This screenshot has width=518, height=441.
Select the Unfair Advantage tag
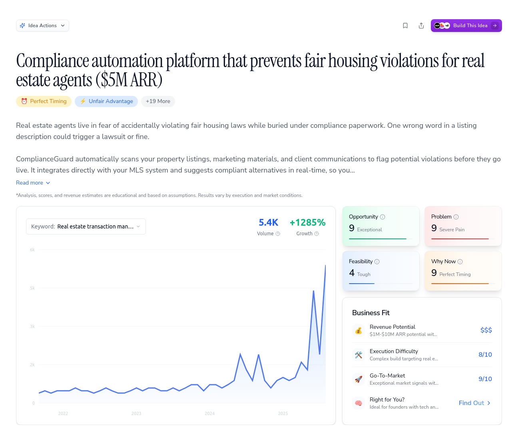(106, 101)
